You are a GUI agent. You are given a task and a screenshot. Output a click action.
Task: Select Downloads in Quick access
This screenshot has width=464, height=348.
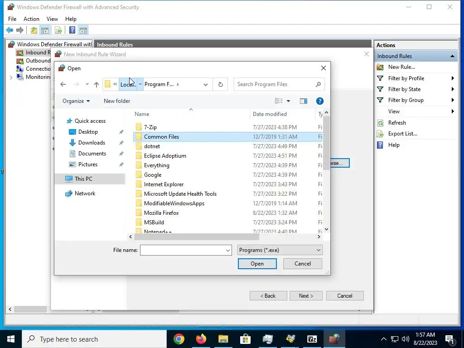click(92, 143)
